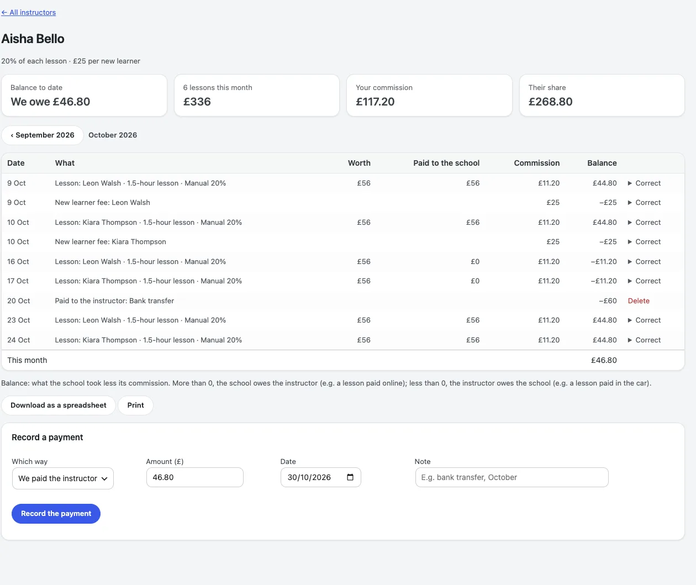696x585 pixels.
Task: Click the Print button
Action: point(135,405)
